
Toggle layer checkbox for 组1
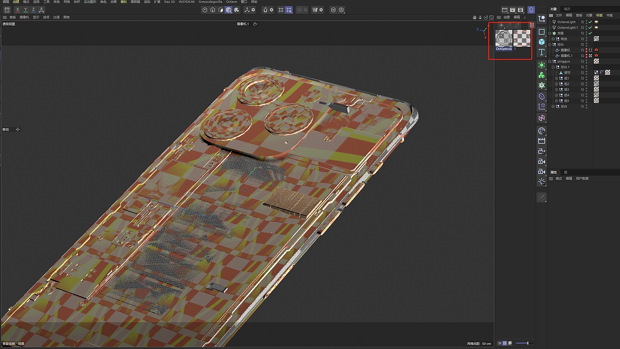click(x=583, y=78)
